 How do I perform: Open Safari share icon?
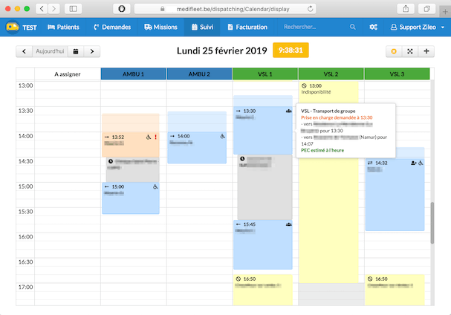pos(408,8)
